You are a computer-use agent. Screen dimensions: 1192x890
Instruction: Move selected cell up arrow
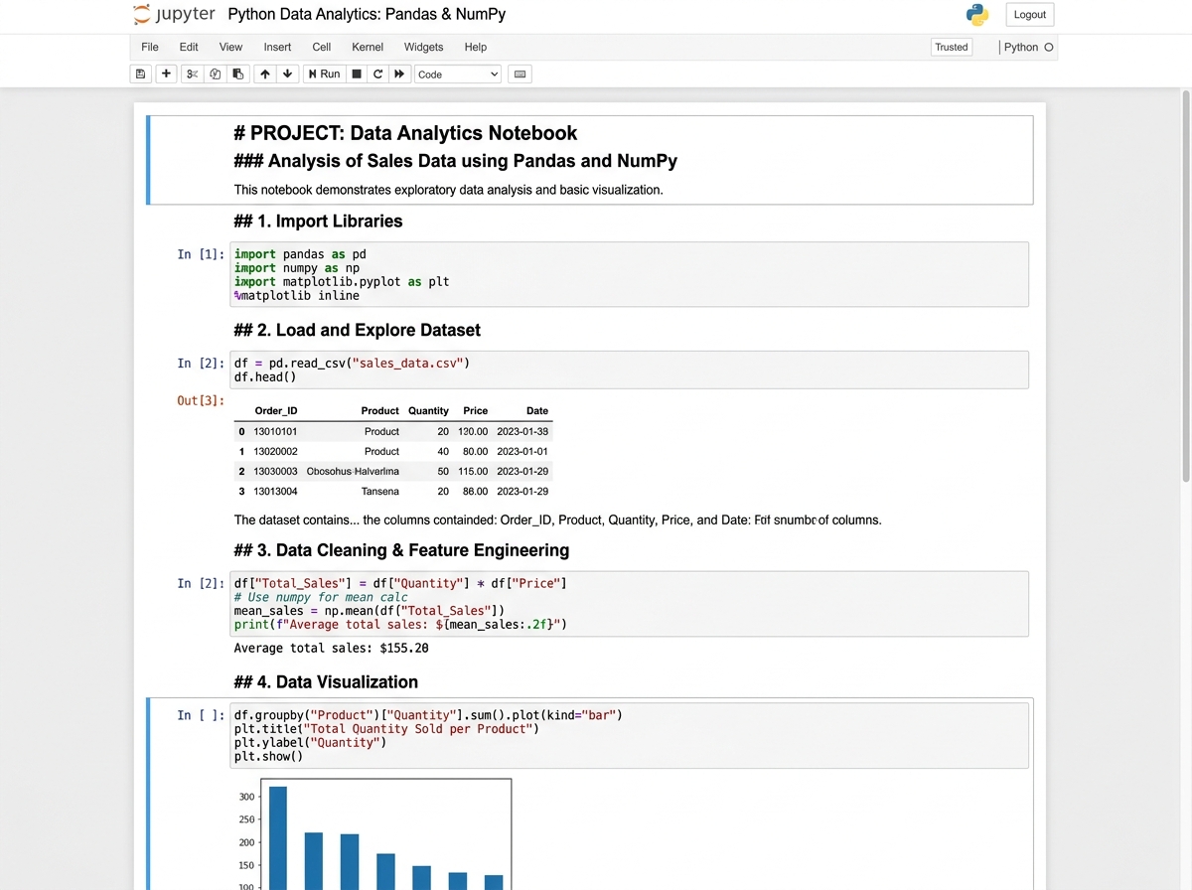pos(264,74)
